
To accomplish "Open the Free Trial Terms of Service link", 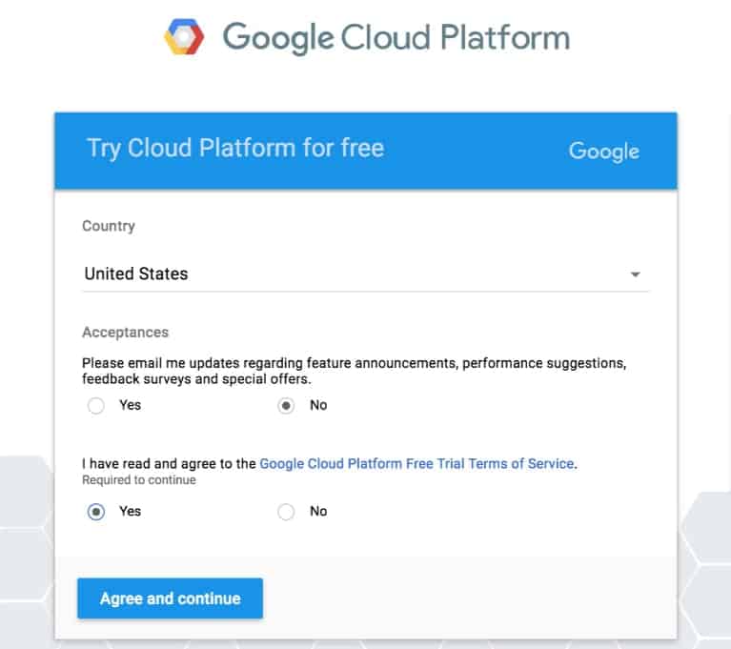I will 416,464.
